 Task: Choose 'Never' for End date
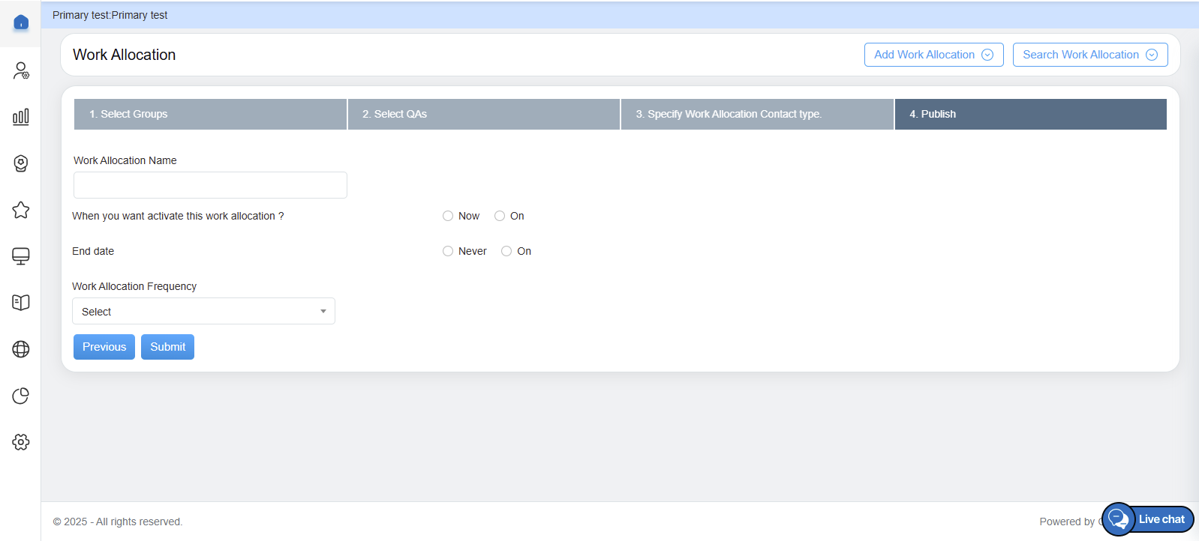448,251
